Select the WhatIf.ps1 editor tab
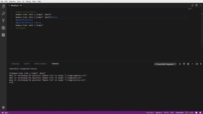This screenshot has height=114, width=203. (x=15, y=5)
